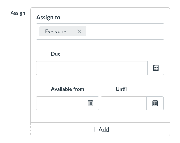The height and width of the screenshot is (143, 180).
Task: Select the Everyone assignee tag
Action: click(x=56, y=31)
